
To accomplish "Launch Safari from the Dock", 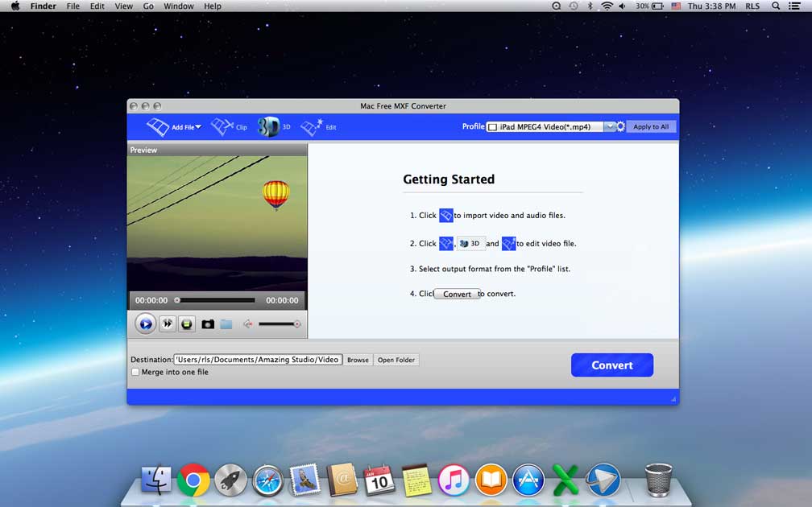I will click(267, 480).
